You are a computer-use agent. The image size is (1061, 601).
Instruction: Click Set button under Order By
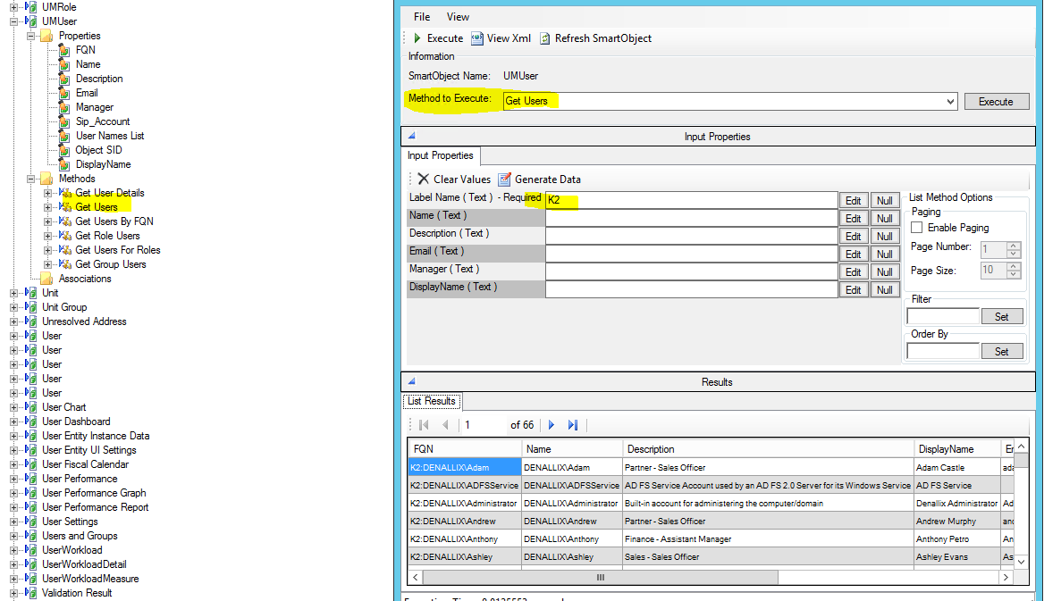[x=1001, y=352]
